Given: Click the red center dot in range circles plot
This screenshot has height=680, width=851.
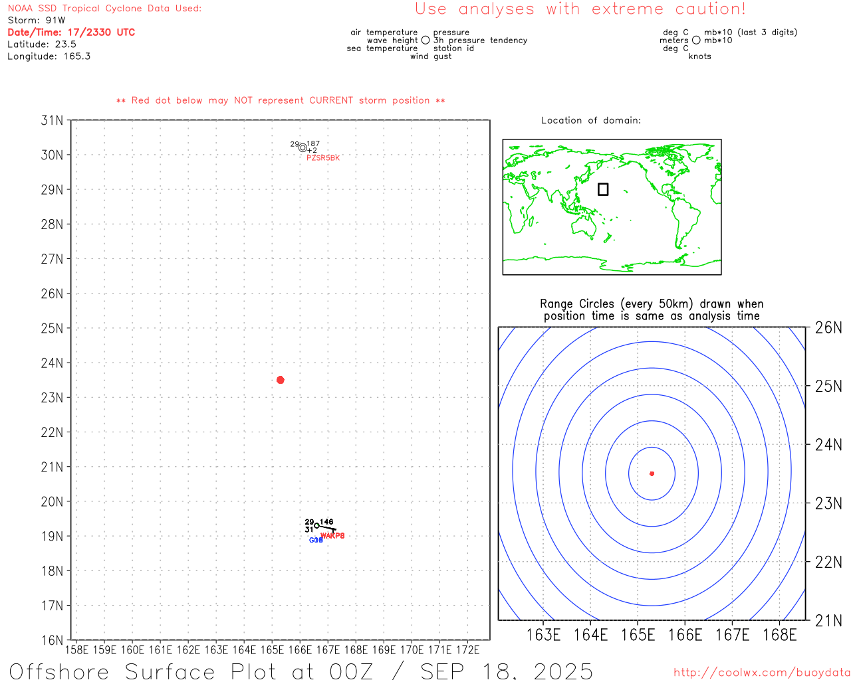Looking at the screenshot, I should point(652,473).
